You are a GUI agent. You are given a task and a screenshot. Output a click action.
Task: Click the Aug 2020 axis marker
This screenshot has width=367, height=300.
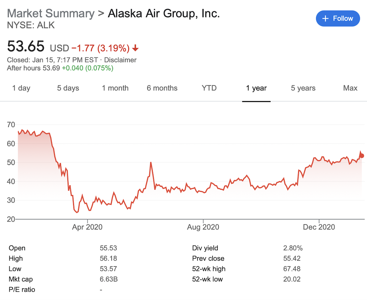pos(203,227)
